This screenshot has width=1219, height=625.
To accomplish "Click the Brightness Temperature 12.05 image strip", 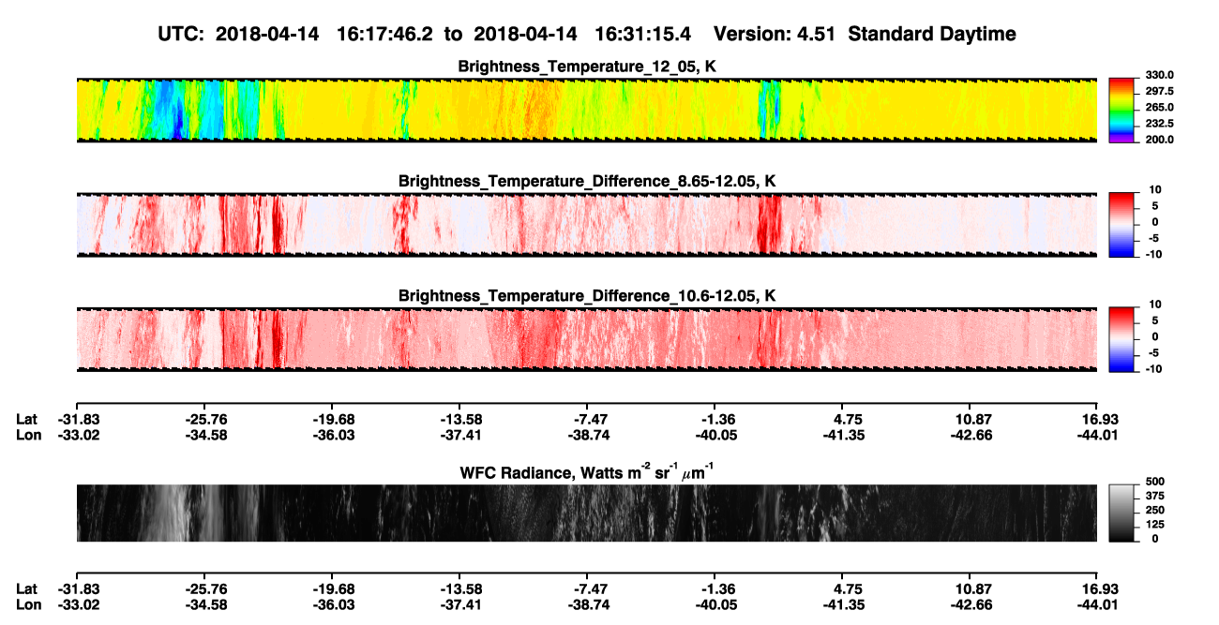I will click(x=586, y=110).
